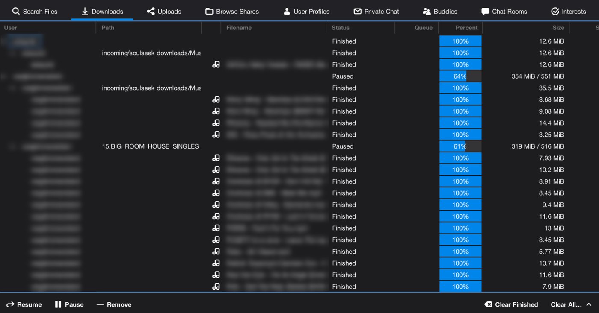Click the Resume button
This screenshot has width=599, height=313.
coord(24,304)
